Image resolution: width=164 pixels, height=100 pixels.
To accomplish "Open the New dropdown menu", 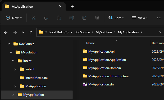I will point(14,18).
